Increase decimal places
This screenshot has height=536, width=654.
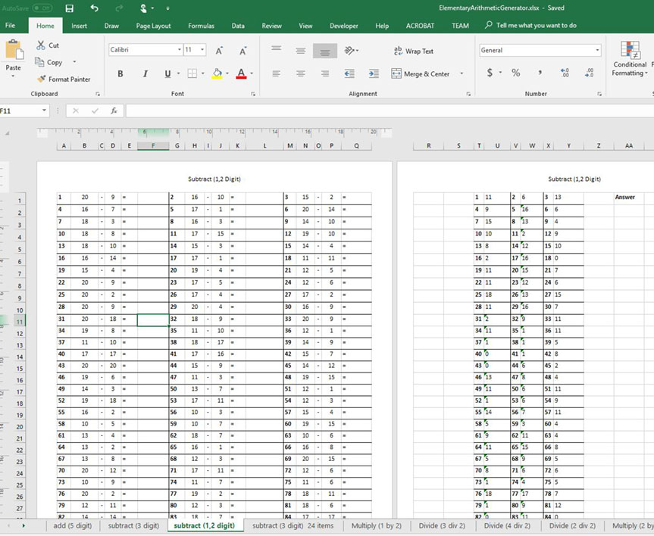click(x=565, y=73)
